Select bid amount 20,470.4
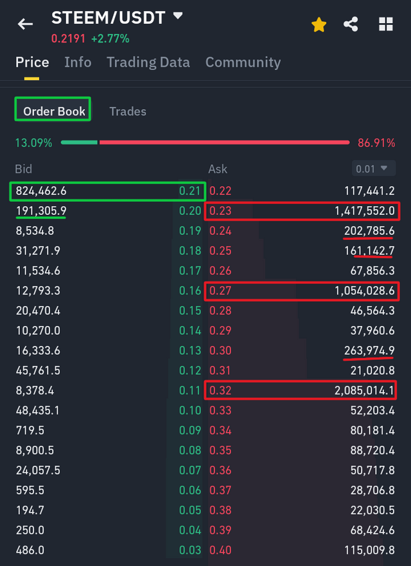 [38, 311]
